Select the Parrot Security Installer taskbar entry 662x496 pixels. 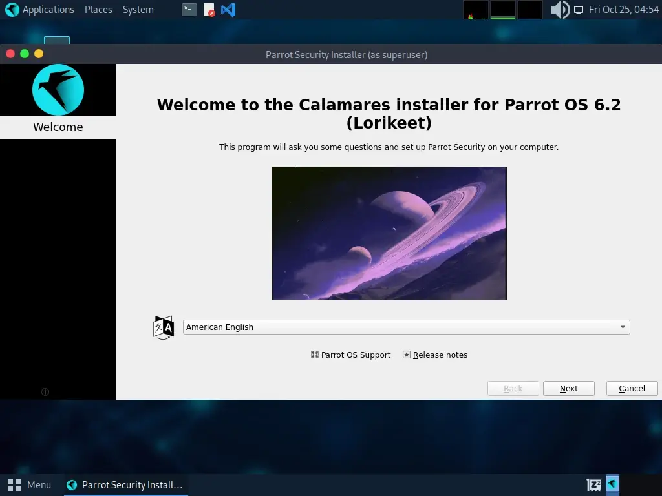pyautogui.click(x=125, y=484)
